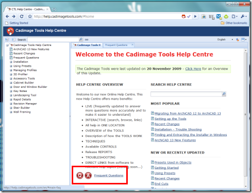The height and width of the screenshot is (193, 252).
Task: Open the Click Here update overview link
Action: click(193, 69)
